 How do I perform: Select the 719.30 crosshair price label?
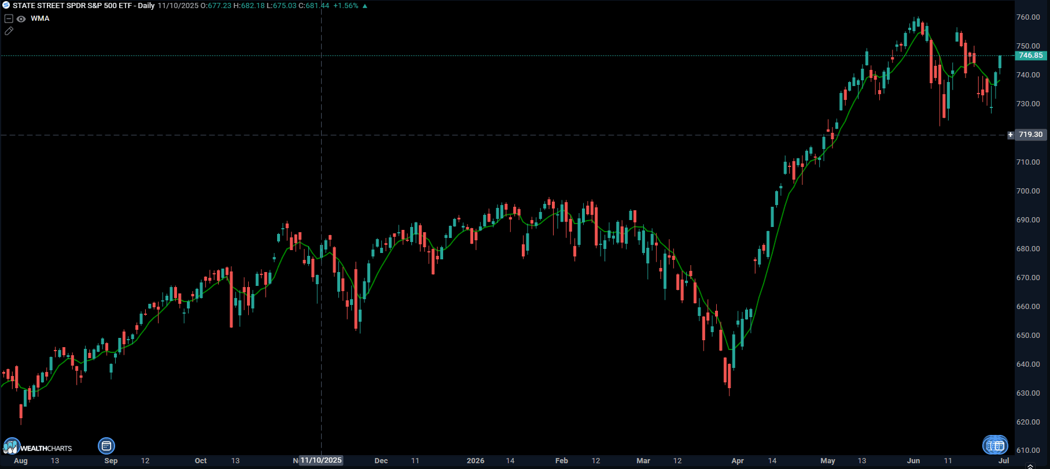[1031, 135]
